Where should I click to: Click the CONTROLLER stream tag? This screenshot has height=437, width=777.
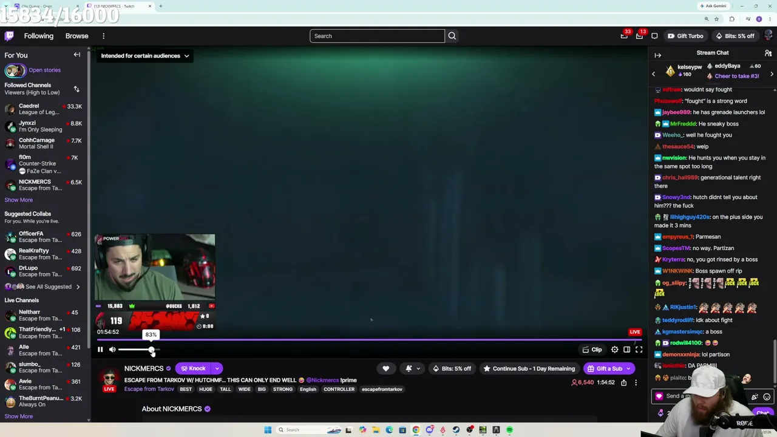(x=339, y=389)
